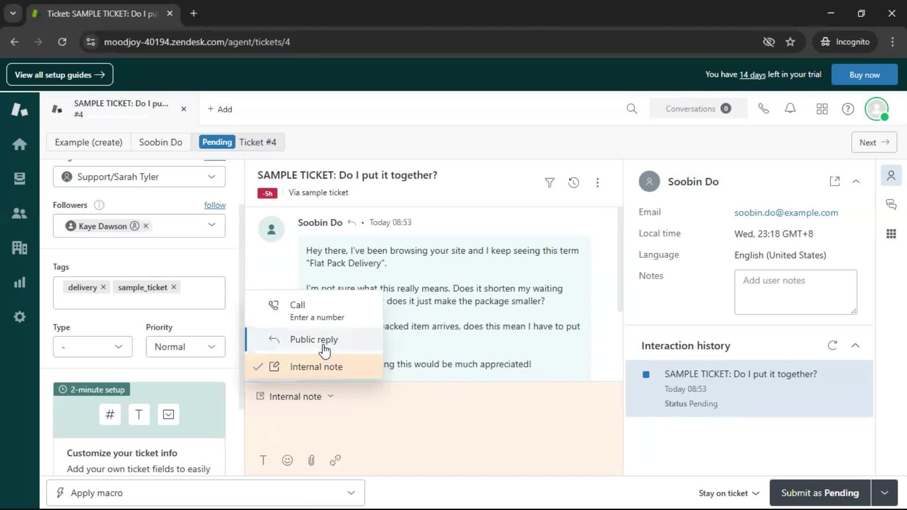Insert emoji in composer

click(x=287, y=460)
